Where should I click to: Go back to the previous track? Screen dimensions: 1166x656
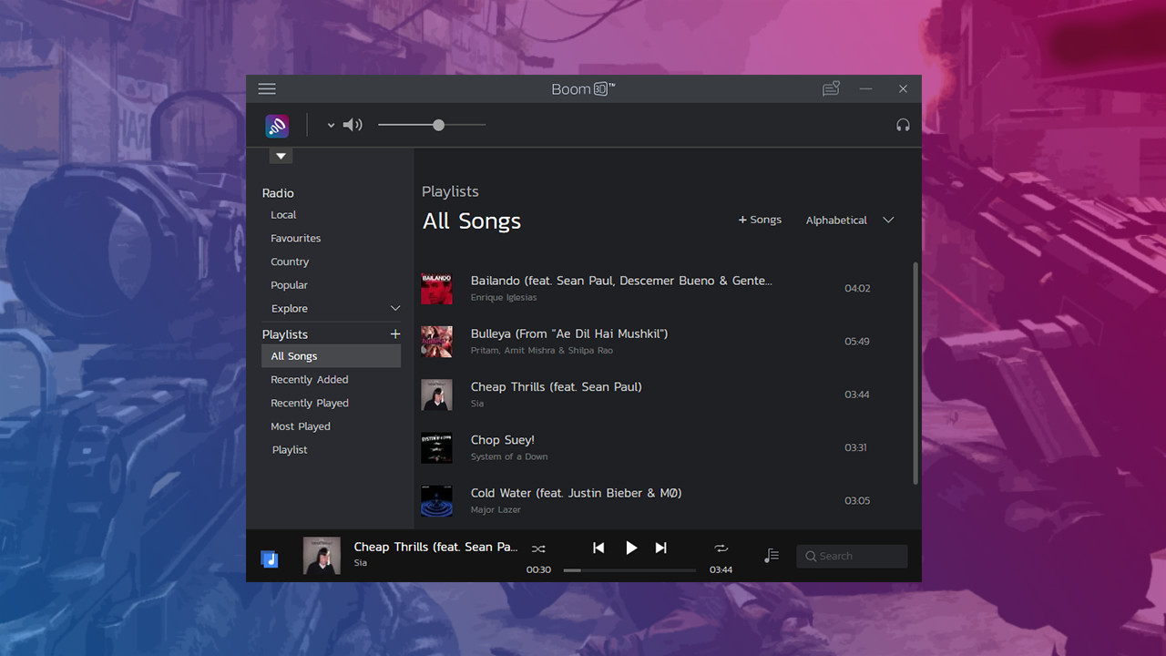click(x=598, y=548)
